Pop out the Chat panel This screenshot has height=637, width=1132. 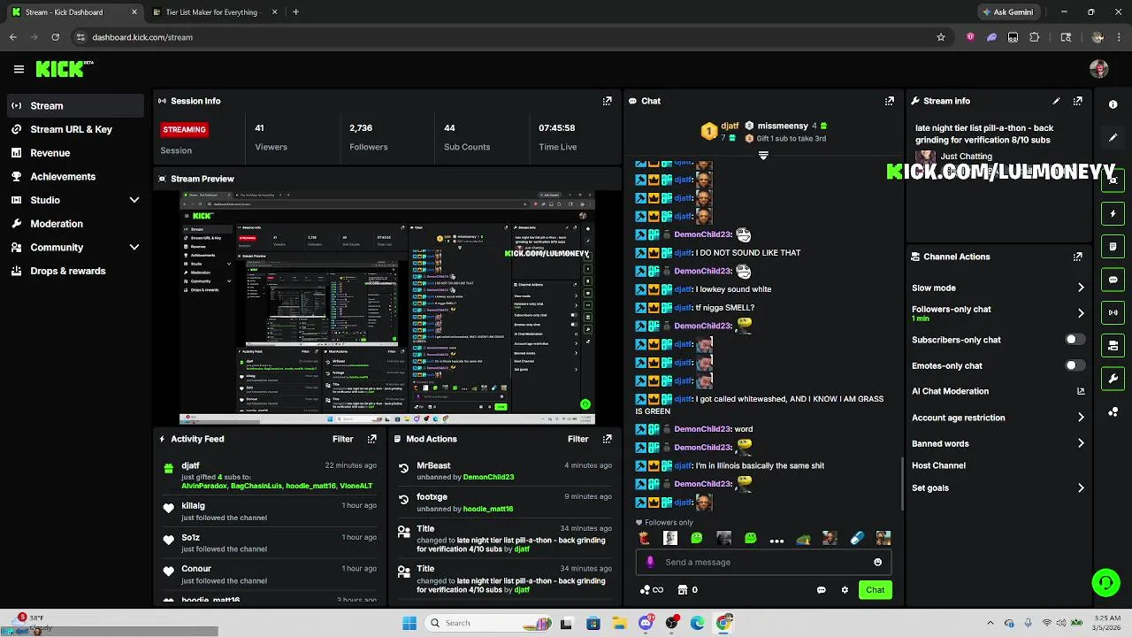[890, 101]
